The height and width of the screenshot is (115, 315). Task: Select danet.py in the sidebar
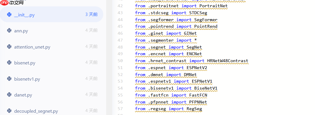(x=52, y=94)
